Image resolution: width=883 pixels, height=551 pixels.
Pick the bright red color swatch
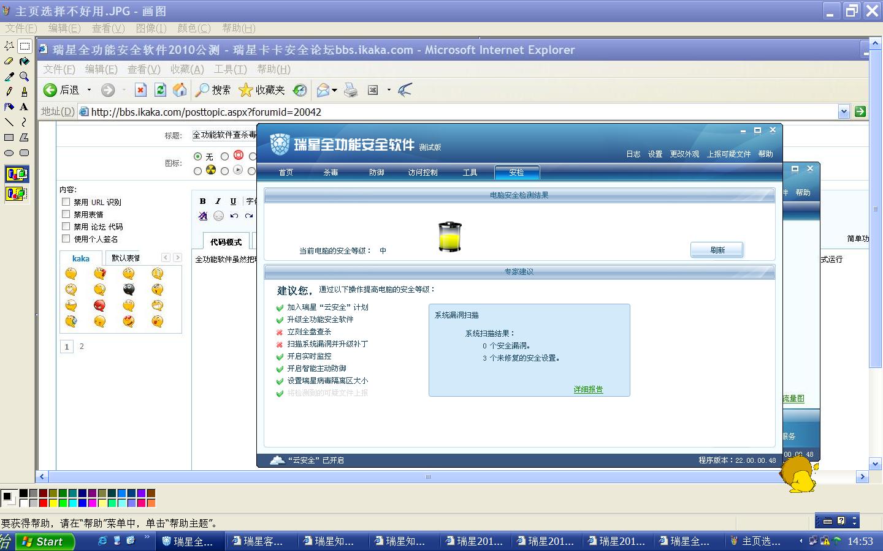[43, 503]
